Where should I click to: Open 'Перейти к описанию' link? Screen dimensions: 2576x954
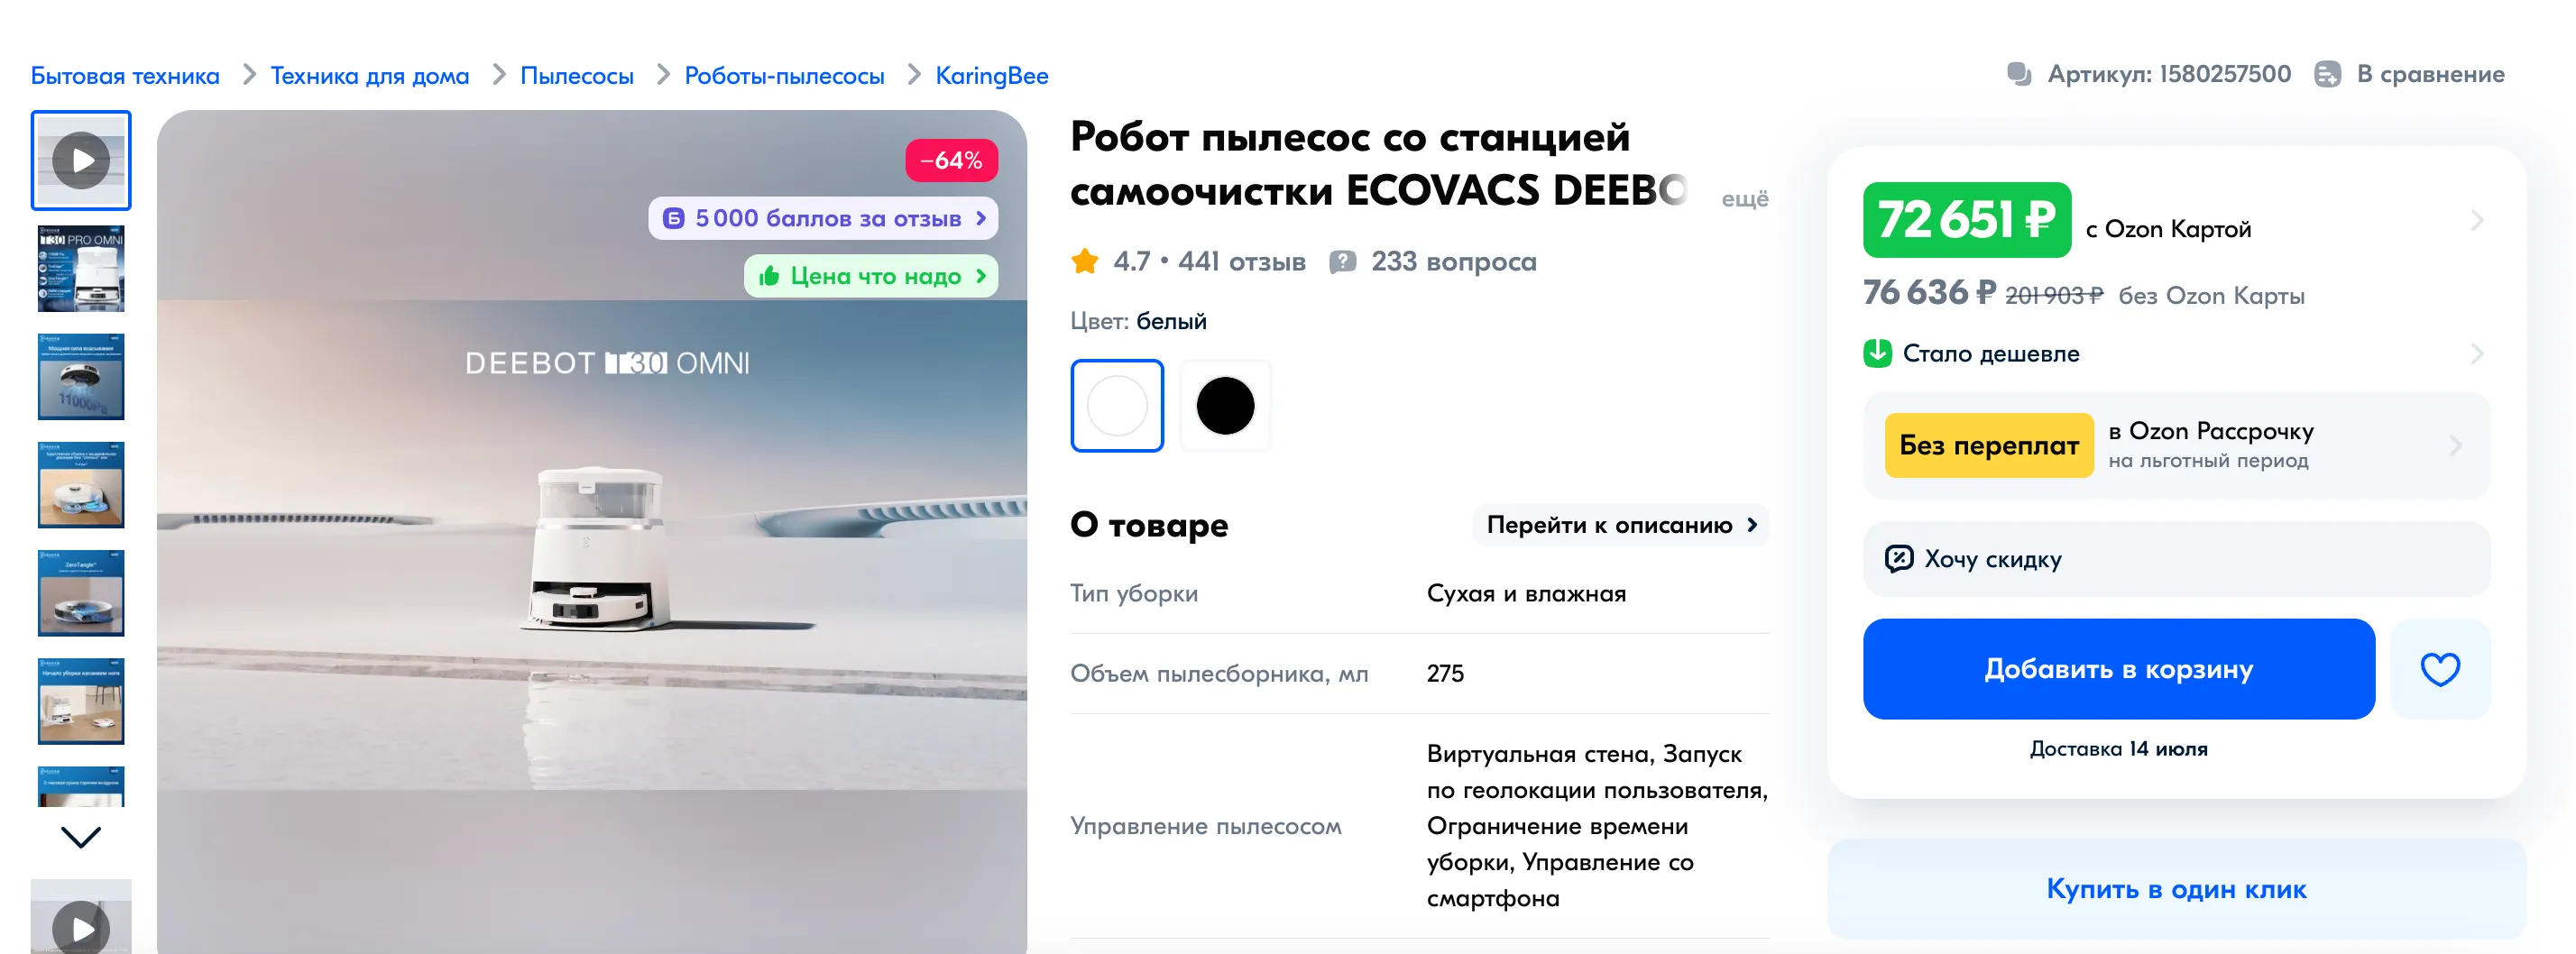(1620, 525)
